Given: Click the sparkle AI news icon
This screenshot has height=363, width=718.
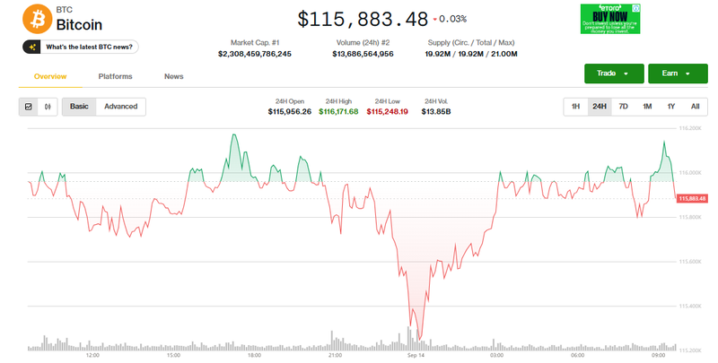Looking at the screenshot, I should click(33, 47).
